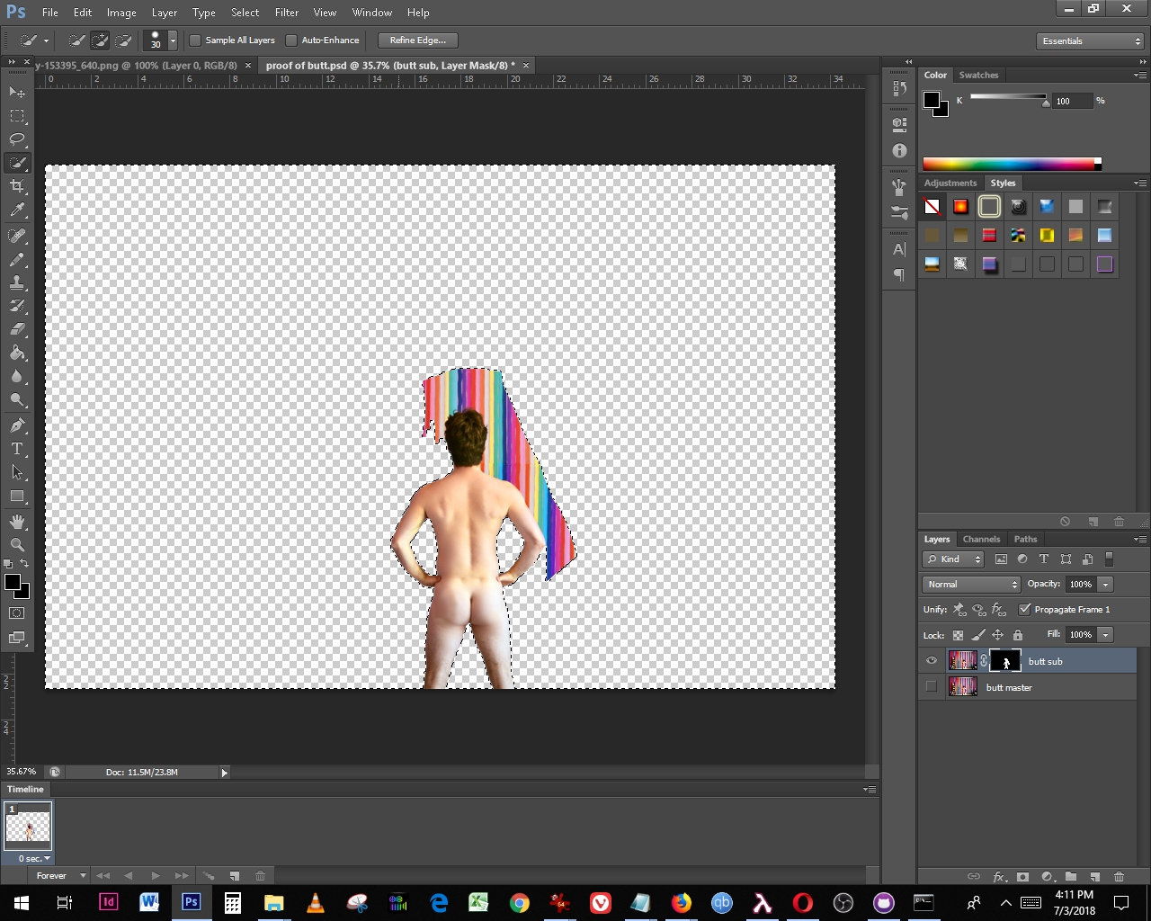Click the Add layer mask icon
This screenshot has height=921, width=1151.
[1022, 876]
